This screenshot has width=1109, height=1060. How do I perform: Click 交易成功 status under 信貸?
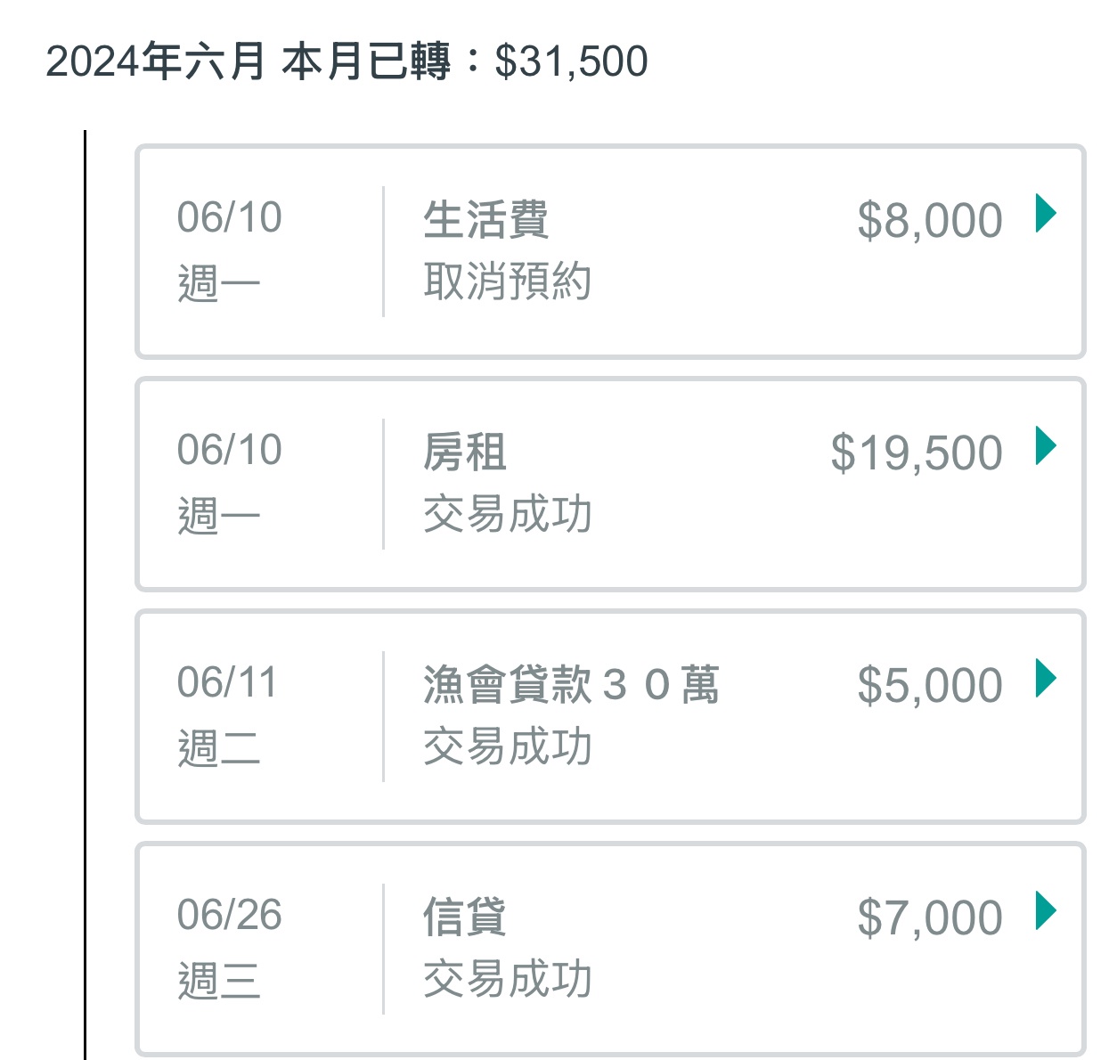tap(507, 980)
